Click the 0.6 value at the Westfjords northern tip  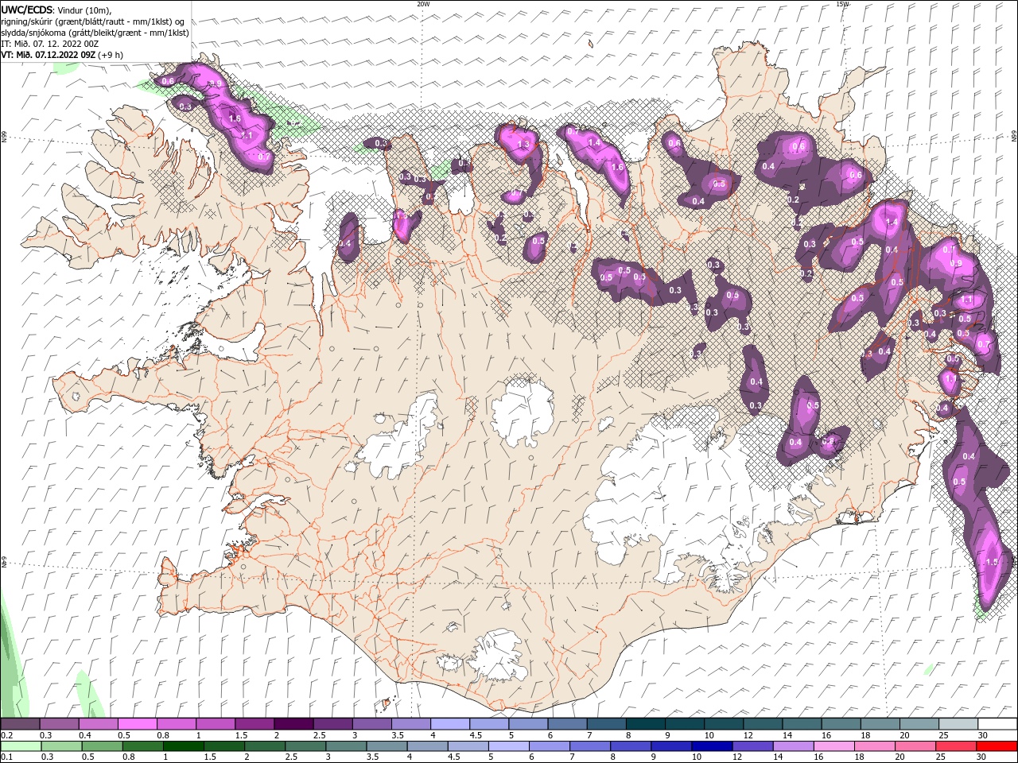168,81
